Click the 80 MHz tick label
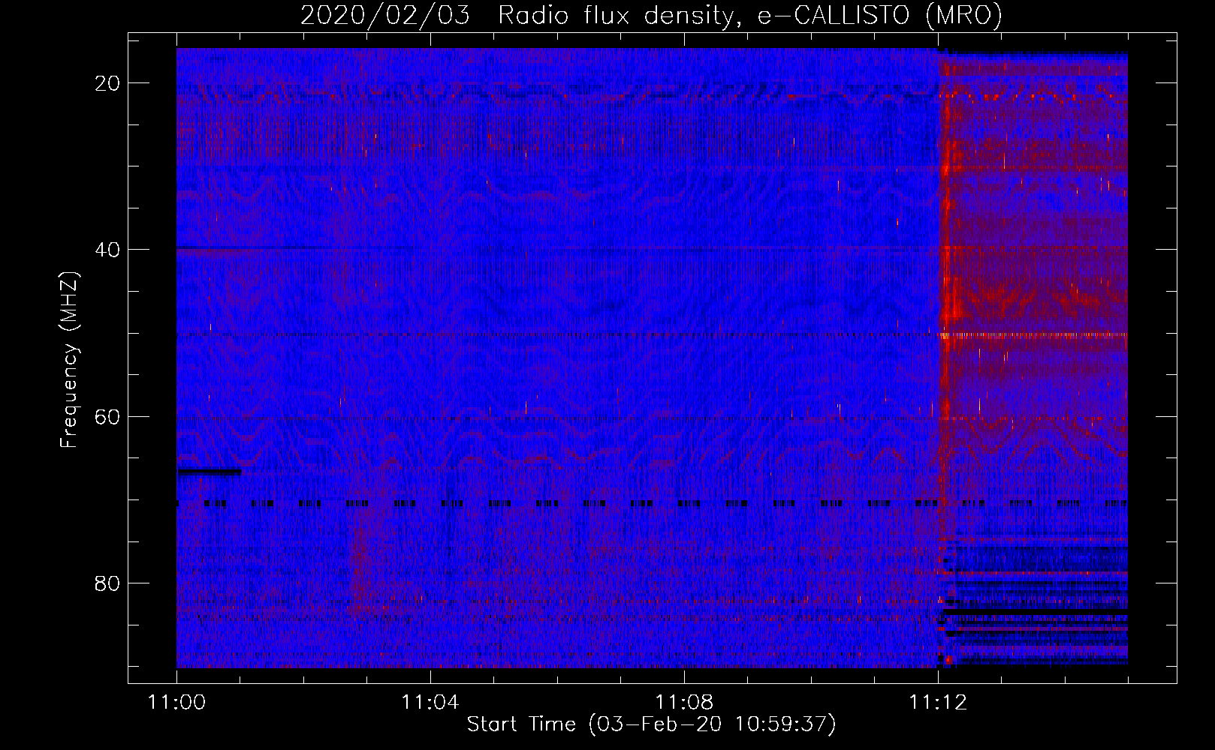The width and height of the screenshot is (1215, 750). [108, 583]
